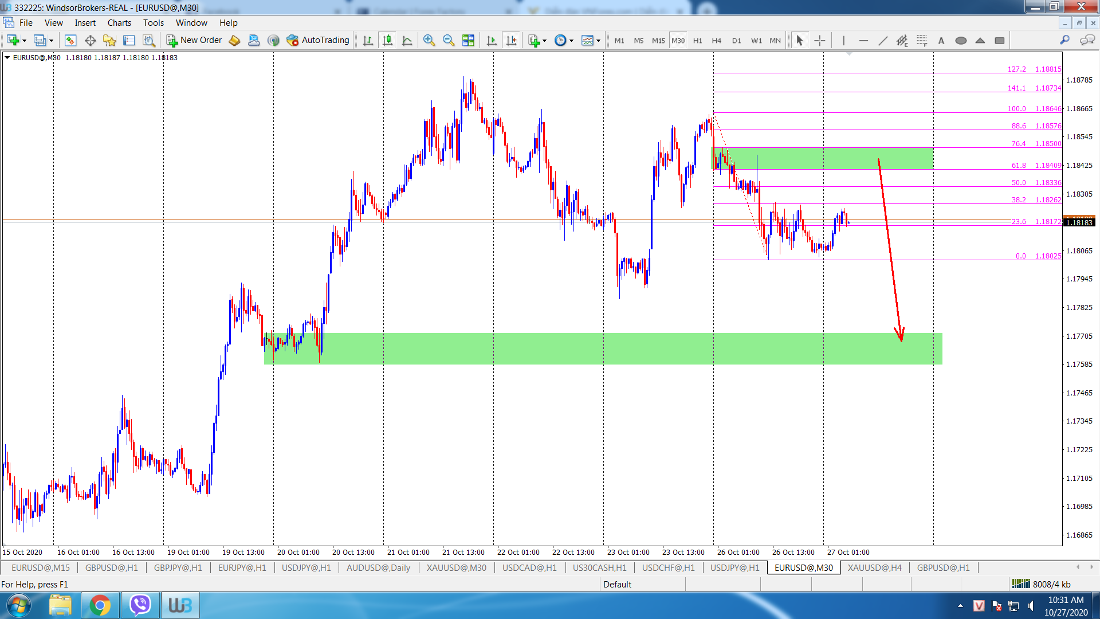Open the chat bubbles icon
The image size is (1100, 619).
point(1087,40)
